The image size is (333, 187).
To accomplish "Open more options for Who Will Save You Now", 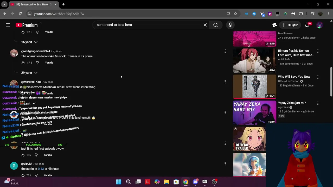I will click(x=318, y=77).
